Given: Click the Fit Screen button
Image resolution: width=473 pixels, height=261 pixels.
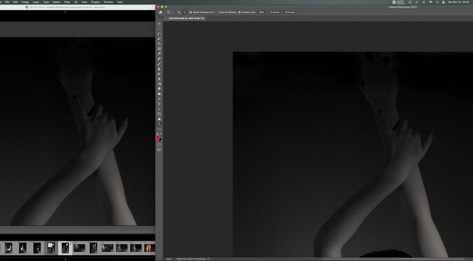Looking at the screenshot, I should click(274, 12).
